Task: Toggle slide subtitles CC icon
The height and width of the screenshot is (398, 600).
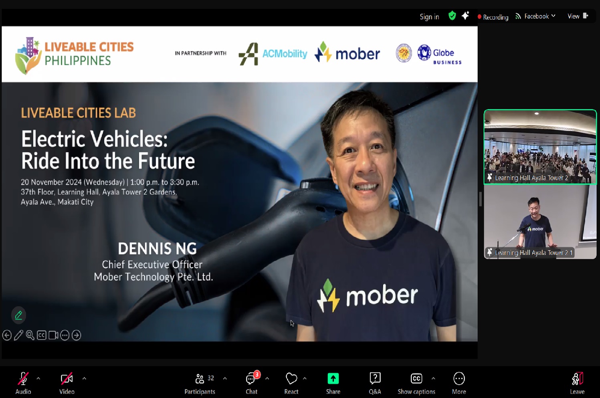Action: (x=42, y=335)
